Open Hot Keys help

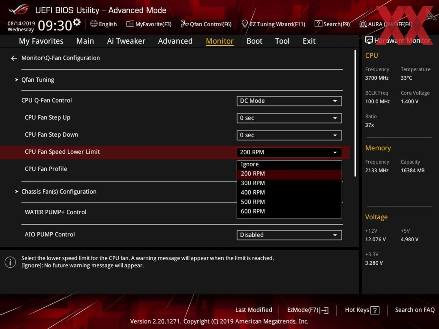(x=362, y=310)
